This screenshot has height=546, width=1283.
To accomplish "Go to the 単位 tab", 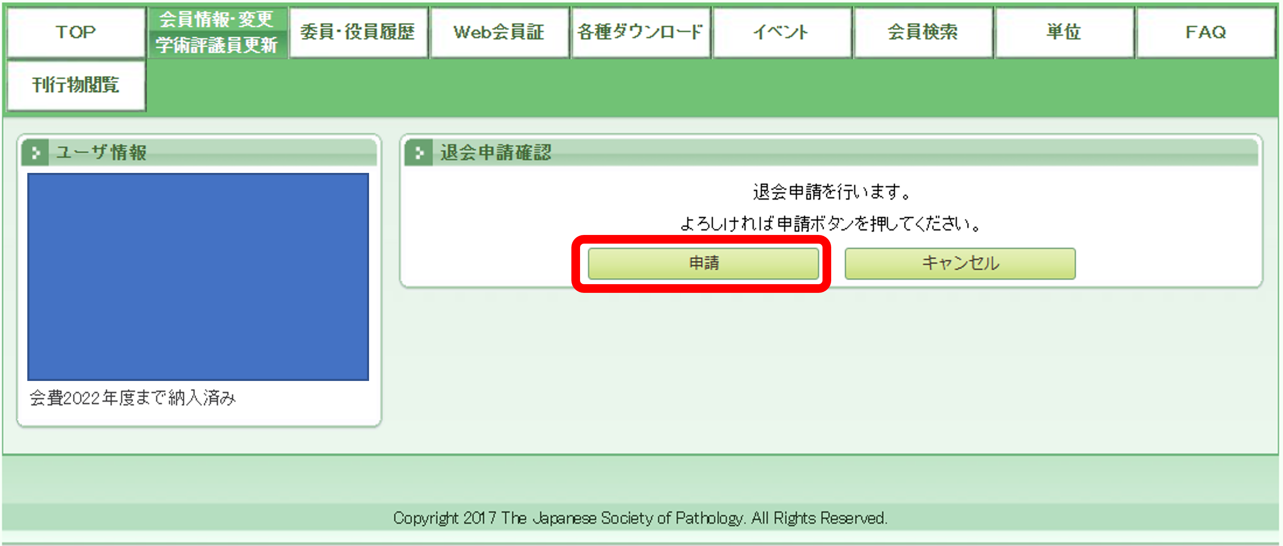I will coord(1065,32).
